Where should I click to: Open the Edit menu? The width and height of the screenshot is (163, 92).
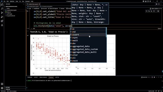[8, 1]
